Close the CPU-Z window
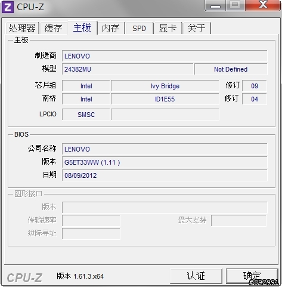The image size is (282, 287). tap(263, 5)
